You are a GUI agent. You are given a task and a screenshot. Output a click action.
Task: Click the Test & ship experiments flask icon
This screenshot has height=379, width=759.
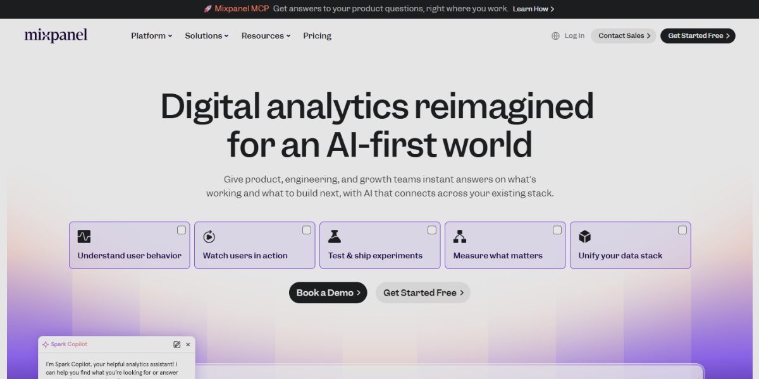point(335,236)
